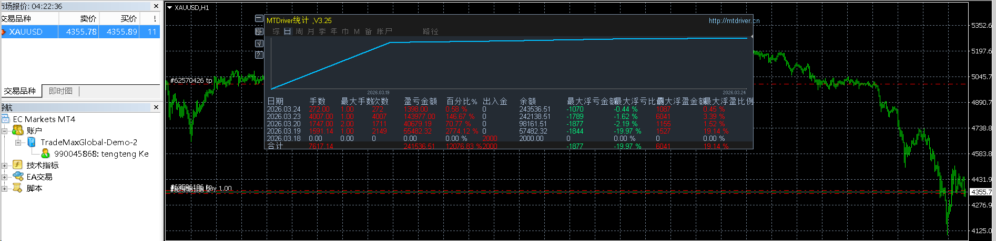This screenshot has width=996, height=241.
Task: Select the 技术指标 navigator item
Action: [43, 165]
